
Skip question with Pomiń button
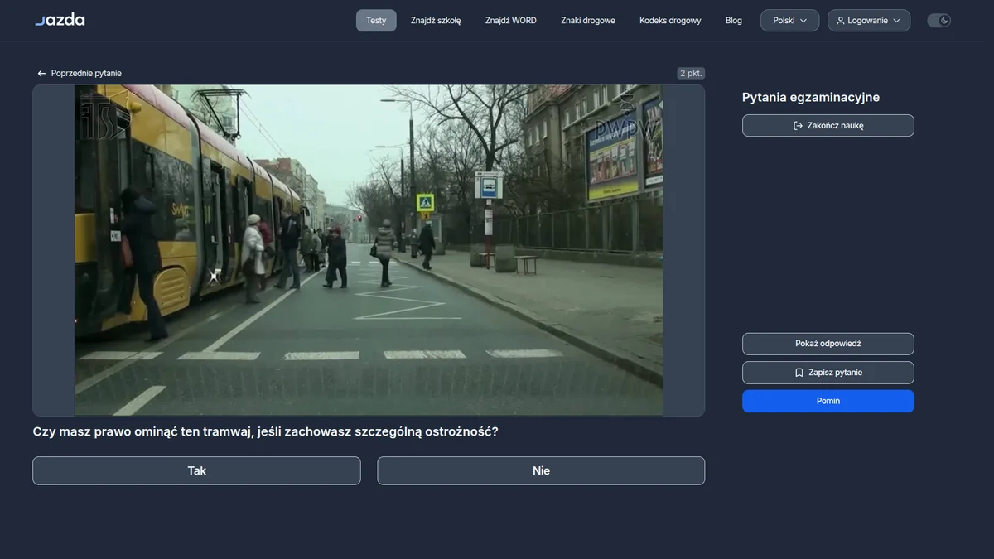click(828, 401)
